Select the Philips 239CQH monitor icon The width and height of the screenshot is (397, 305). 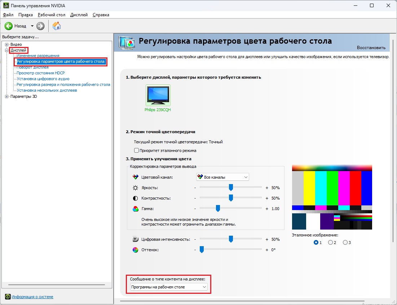pos(158,95)
